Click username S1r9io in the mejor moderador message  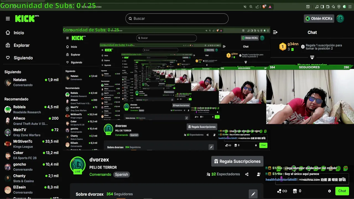click(277, 168)
